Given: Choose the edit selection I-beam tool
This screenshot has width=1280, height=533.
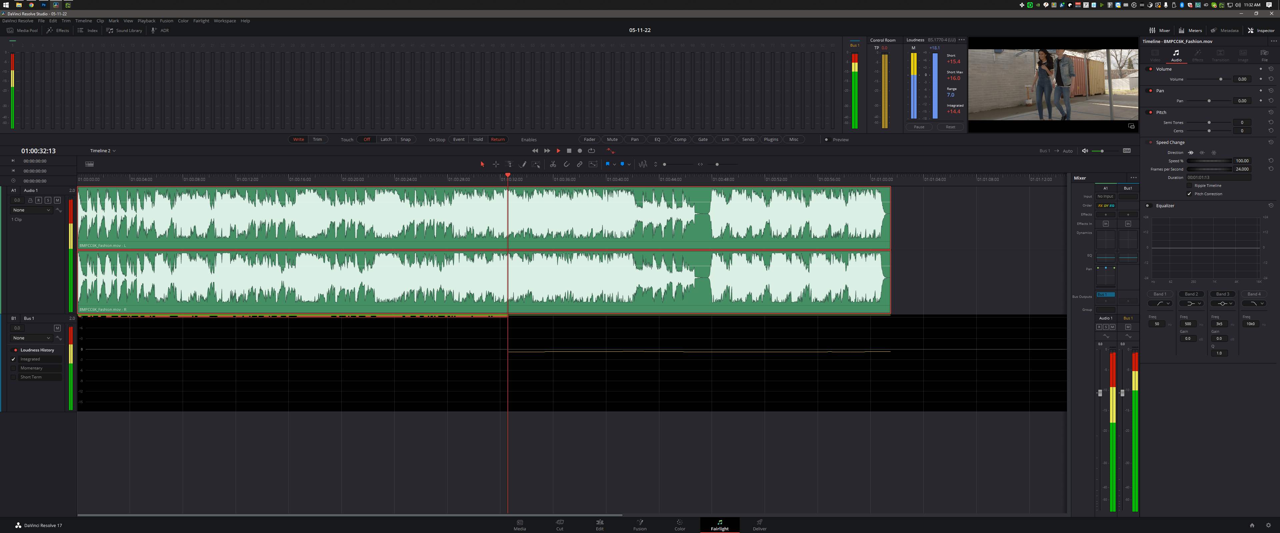Looking at the screenshot, I should point(509,164).
